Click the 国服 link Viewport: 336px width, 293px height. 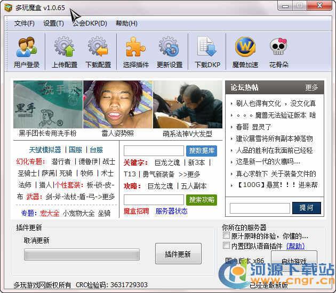pos(75,150)
